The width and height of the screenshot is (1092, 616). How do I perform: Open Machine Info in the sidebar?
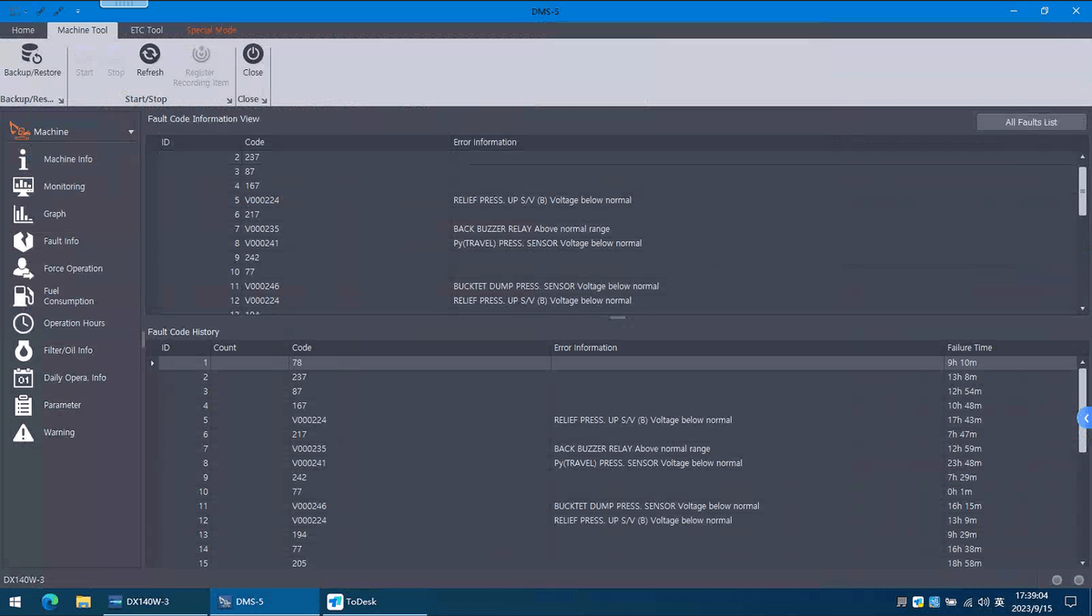point(67,159)
